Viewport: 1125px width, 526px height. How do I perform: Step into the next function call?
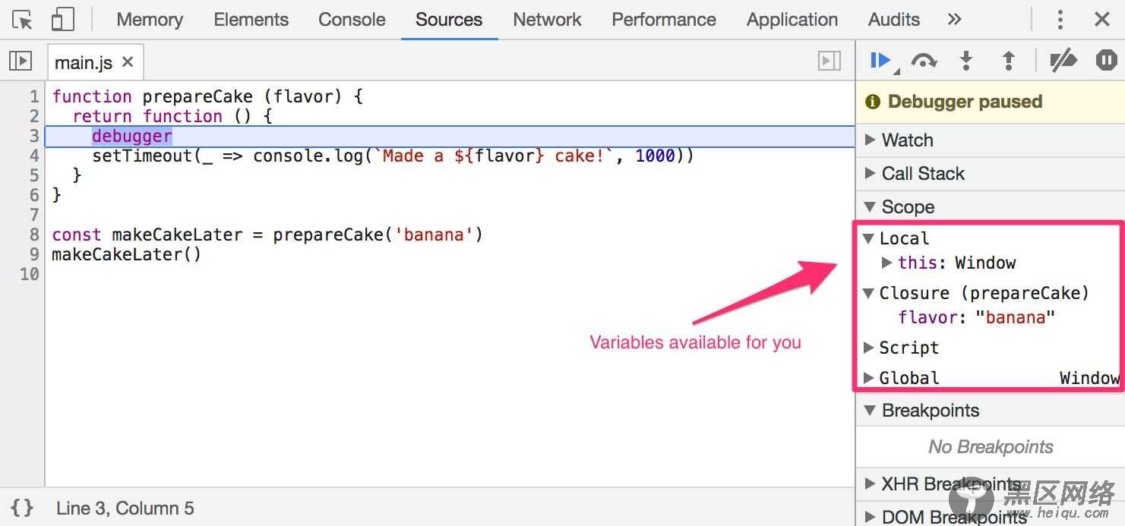tap(966, 61)
